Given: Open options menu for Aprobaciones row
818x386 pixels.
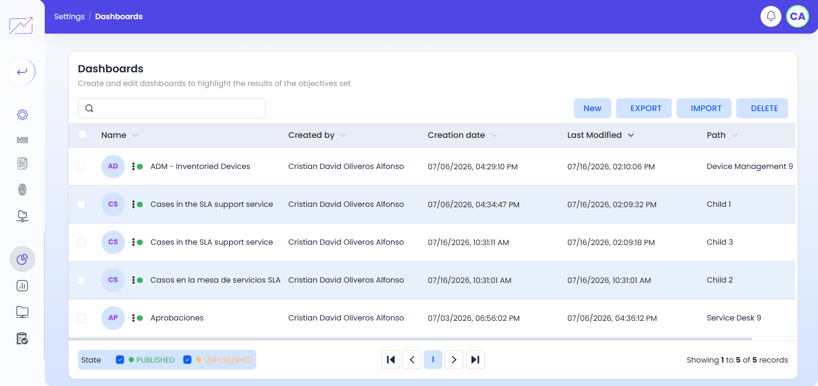Looking at the screenshot, I should (133, 318).
